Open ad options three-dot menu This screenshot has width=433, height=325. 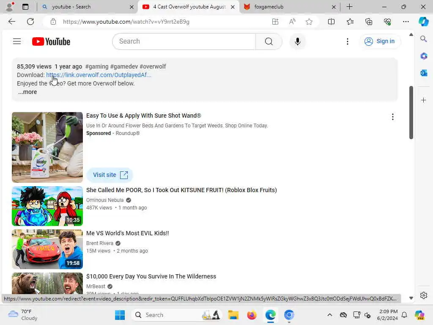point(392,117)
